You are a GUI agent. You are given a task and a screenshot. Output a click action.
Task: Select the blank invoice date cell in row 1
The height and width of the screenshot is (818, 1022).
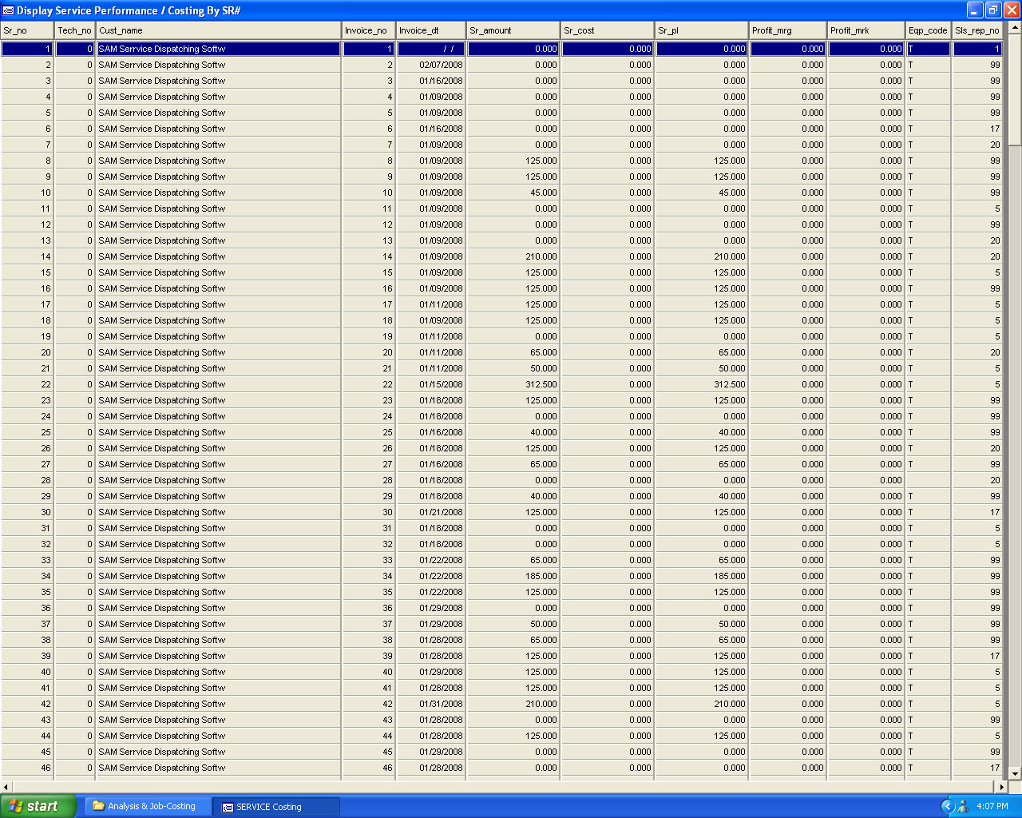[x=431, y=49]
